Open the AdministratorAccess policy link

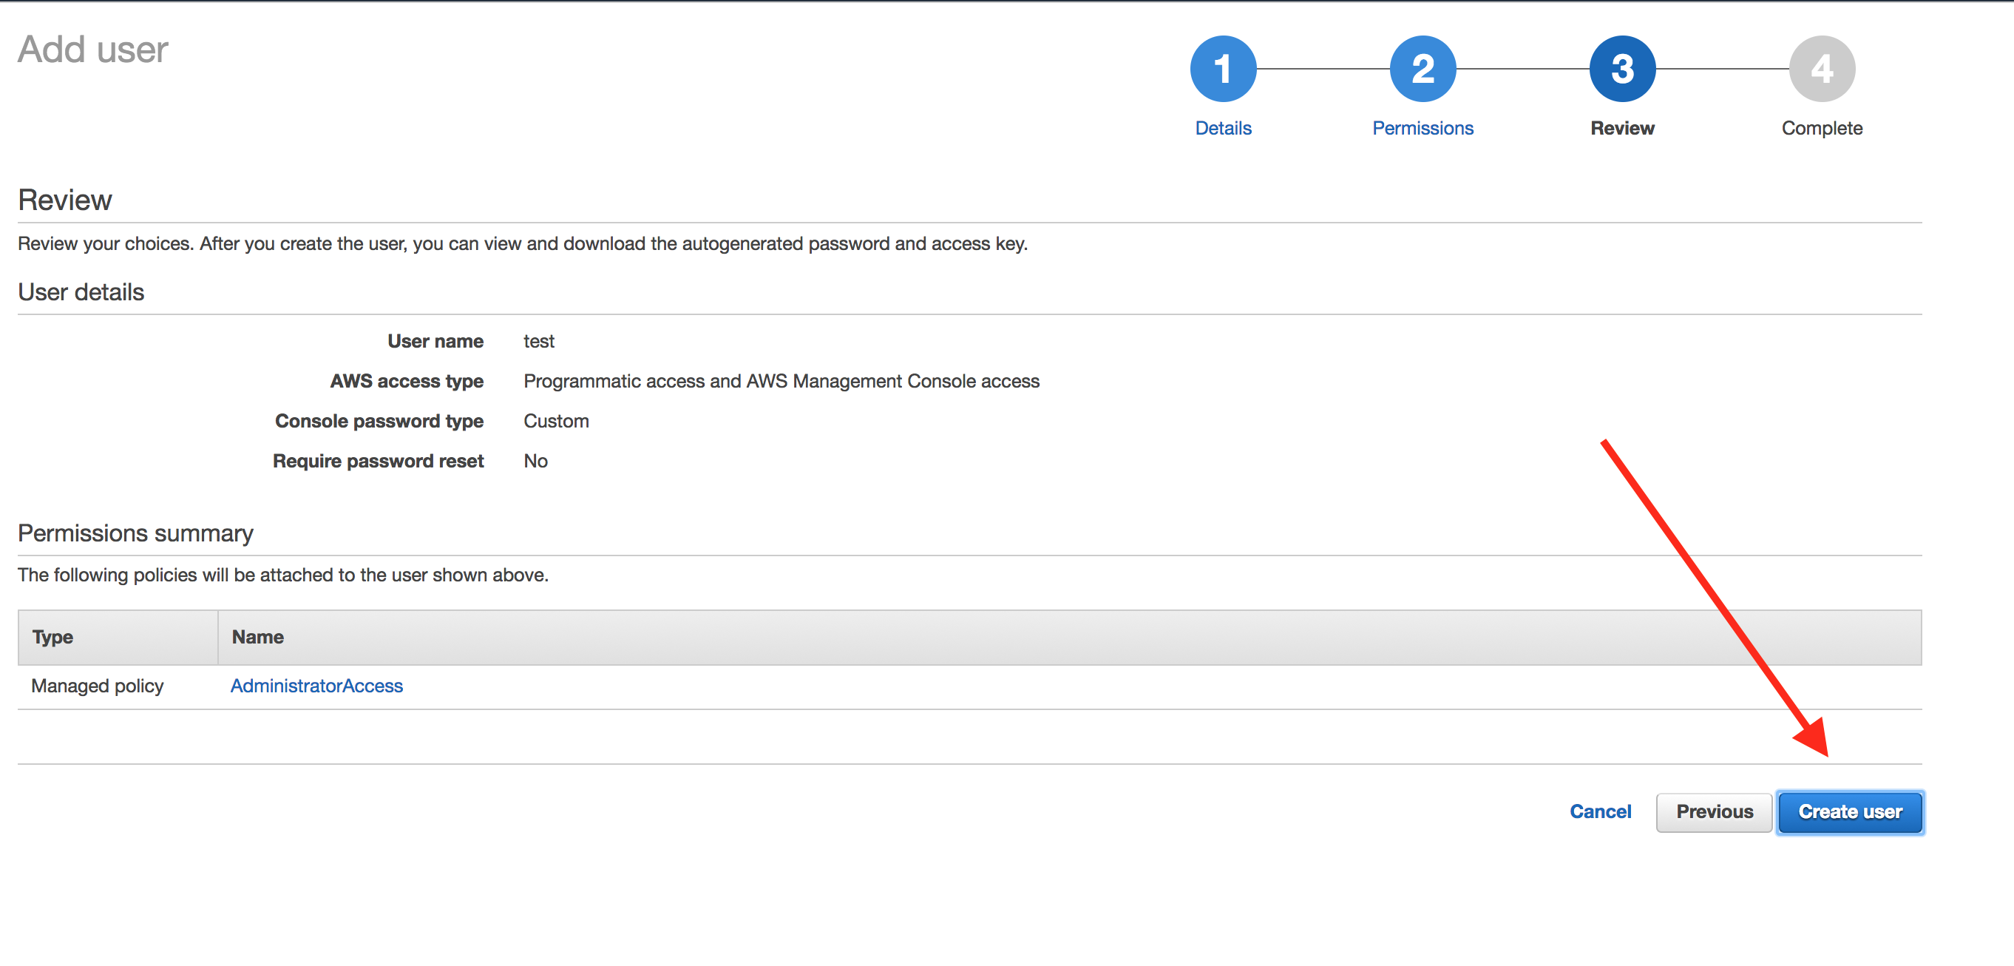[316, 686]
